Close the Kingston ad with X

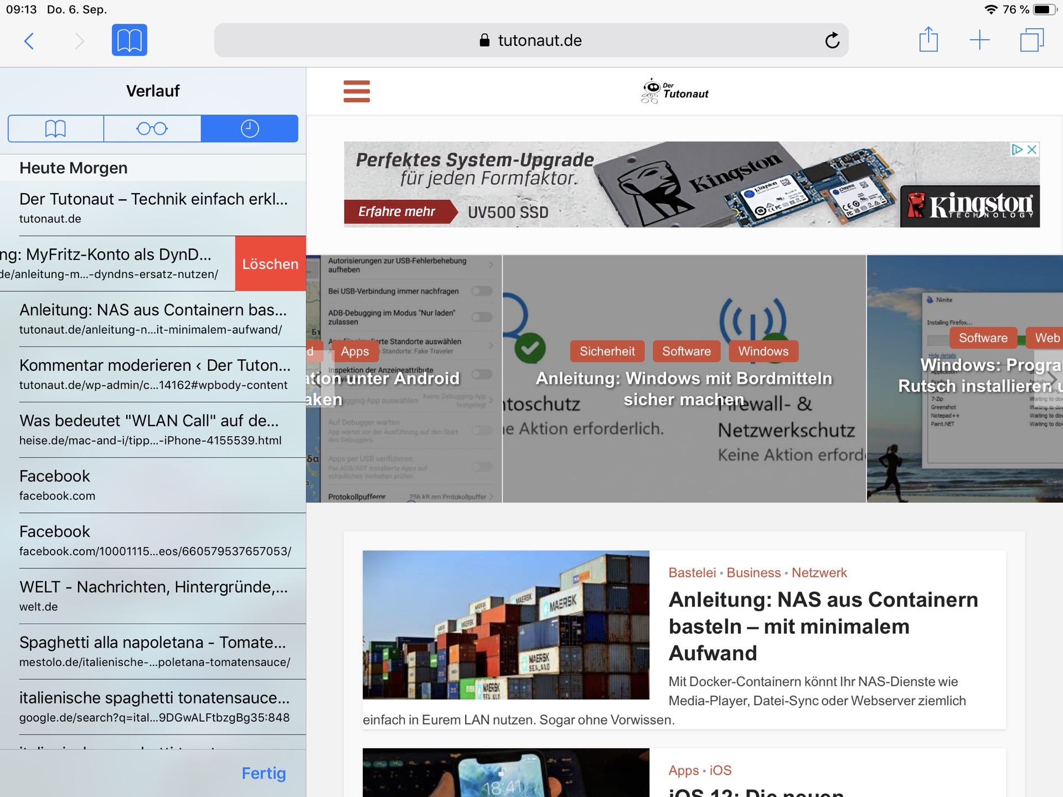click(x=1032, y=149)
